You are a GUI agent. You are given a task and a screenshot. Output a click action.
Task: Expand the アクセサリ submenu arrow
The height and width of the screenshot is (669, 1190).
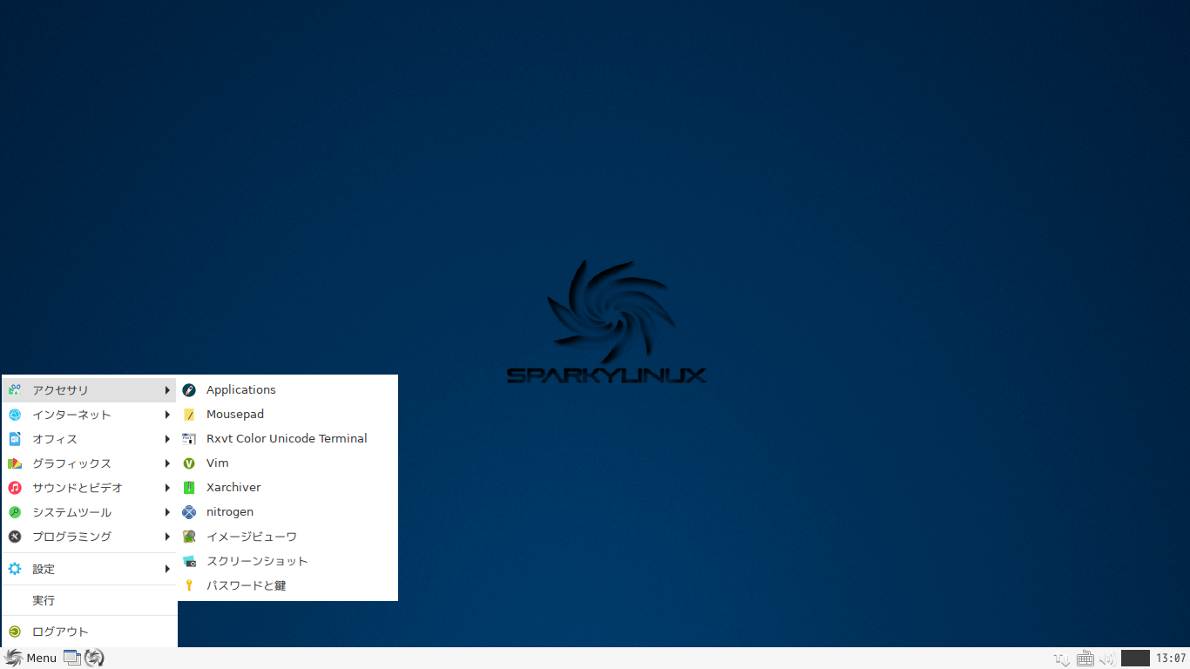click(167, 390)
